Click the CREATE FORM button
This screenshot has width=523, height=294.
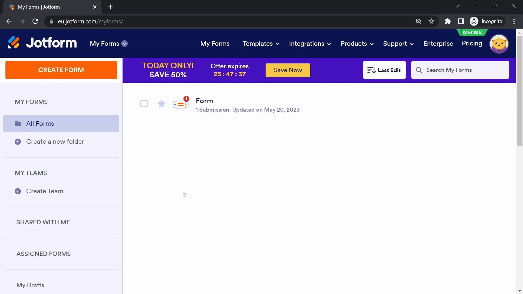coord(61,70)
